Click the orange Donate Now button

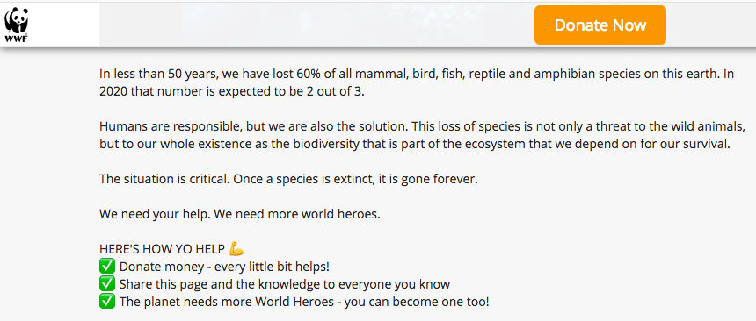(600, 25)
